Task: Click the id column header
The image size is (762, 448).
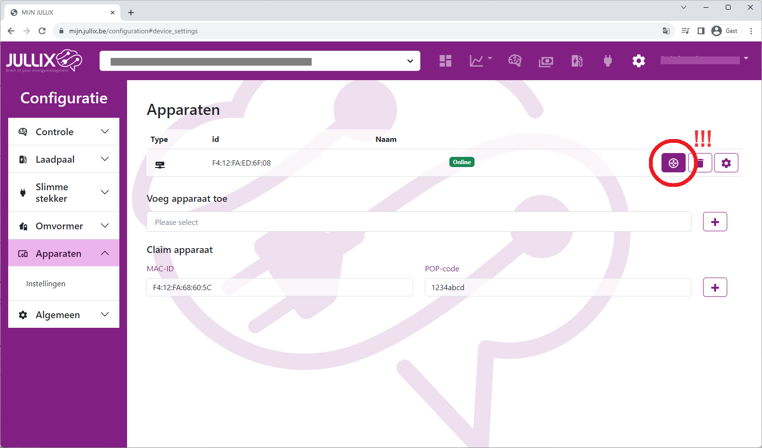Action: 216,139
